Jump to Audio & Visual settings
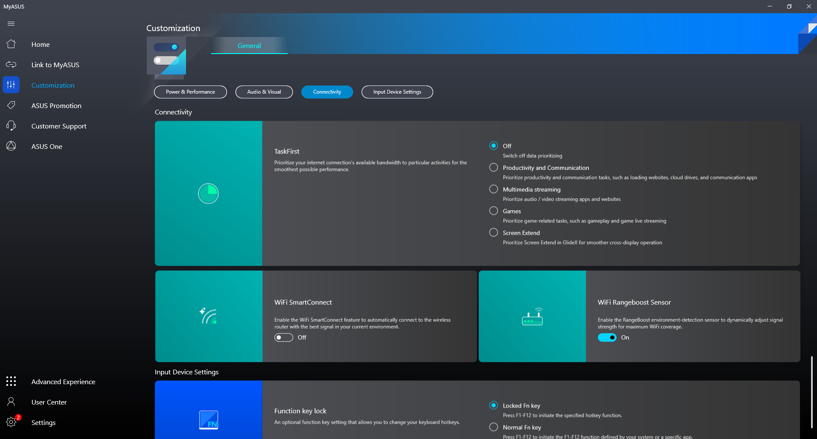The width and height of the screenshot is (817, 439). [264, 92]
